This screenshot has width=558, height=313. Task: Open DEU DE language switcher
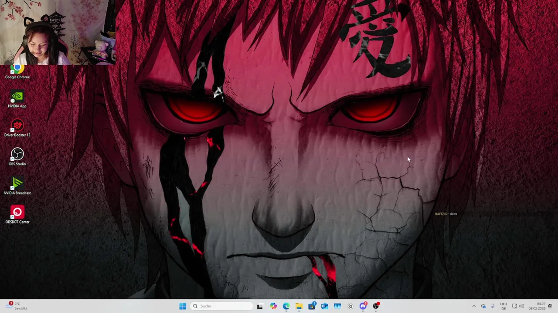504,306
